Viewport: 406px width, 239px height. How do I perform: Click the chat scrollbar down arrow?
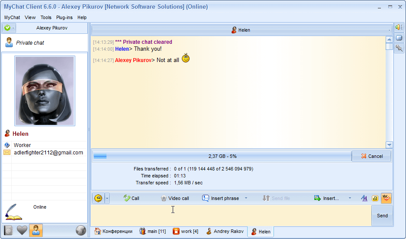click(x=389, y=145)
